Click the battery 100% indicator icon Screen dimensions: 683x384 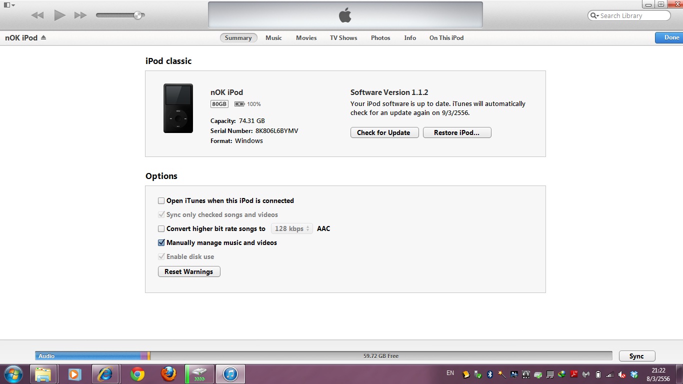[x=239, y=104]
